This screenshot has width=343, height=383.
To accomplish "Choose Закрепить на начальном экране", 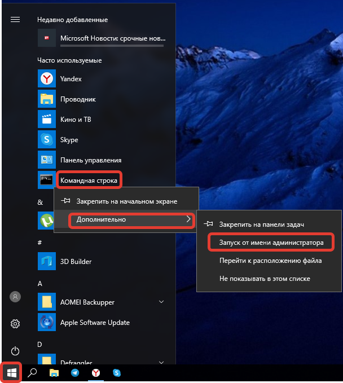I will click(x=126, y=201).
